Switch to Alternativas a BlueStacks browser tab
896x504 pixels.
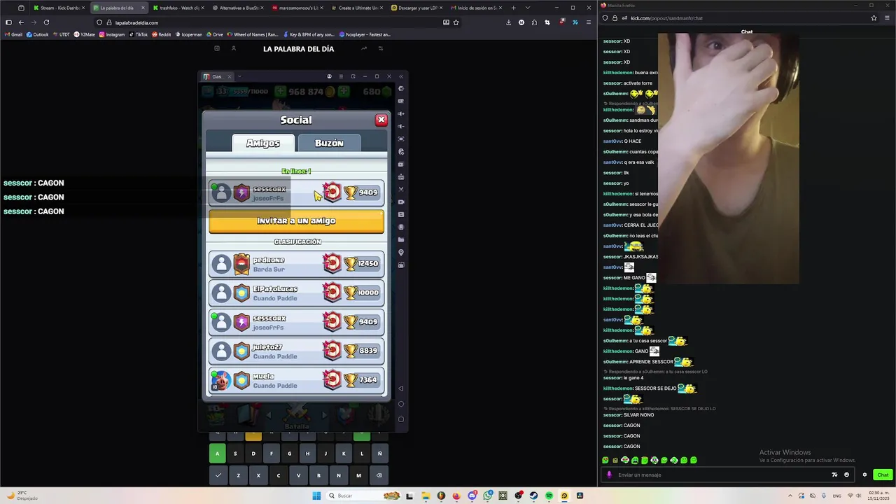[238, 8]
